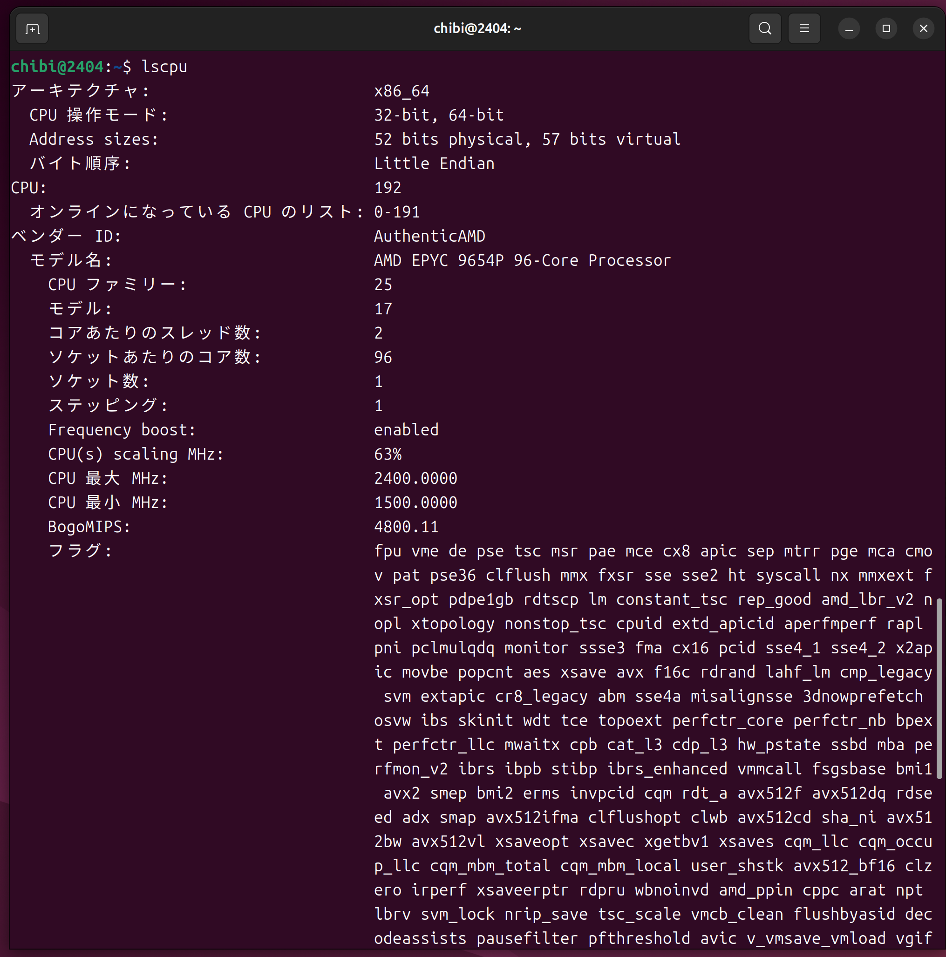
Task: Click the BogoMIPS 4800.11 value
Action: click(406, 527)
